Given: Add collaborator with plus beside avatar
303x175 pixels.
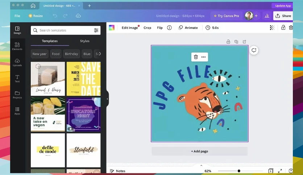Looking at the screenshot, I should [x=256, y=16].
